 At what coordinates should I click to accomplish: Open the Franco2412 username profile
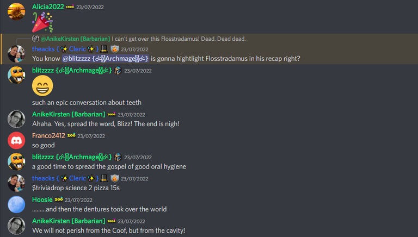[x=48, y=135]
